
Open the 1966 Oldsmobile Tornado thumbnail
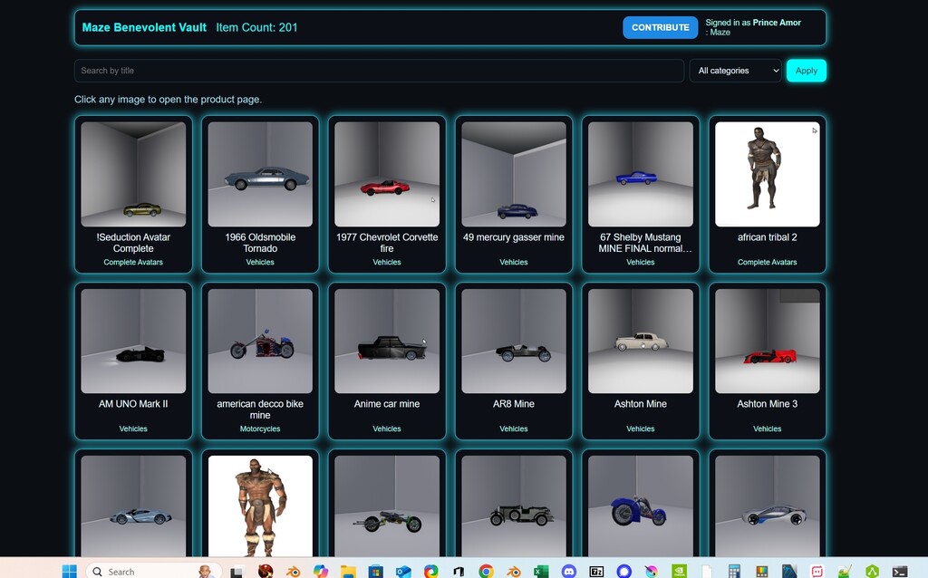point(260,174)
